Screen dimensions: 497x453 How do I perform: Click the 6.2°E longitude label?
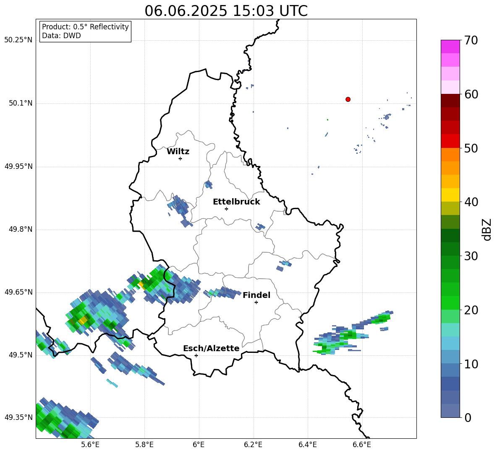pyautogui.click(x=253, y=445)
